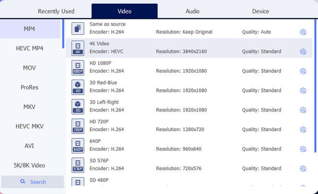Click Quality: Auto text
The image size is (318, 194).
coord(257,32)
